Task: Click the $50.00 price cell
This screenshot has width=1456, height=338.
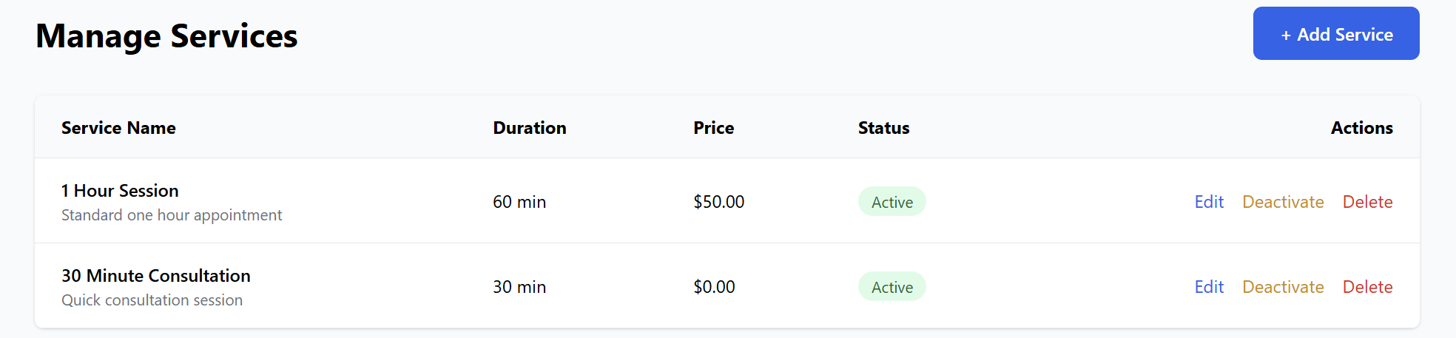Action: [718, 202]
